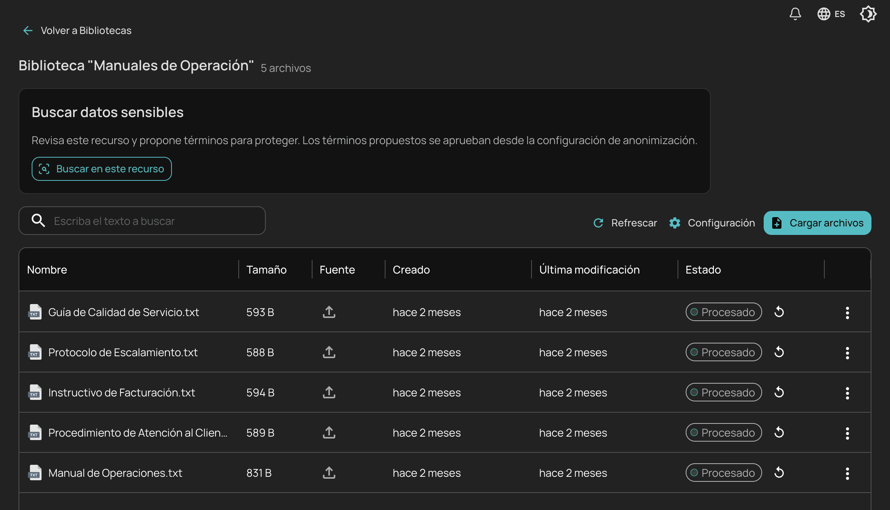Click Refrescar to reload file list
Image resolution: width=890 pixels, height=510 pixels.
point(625,223)
